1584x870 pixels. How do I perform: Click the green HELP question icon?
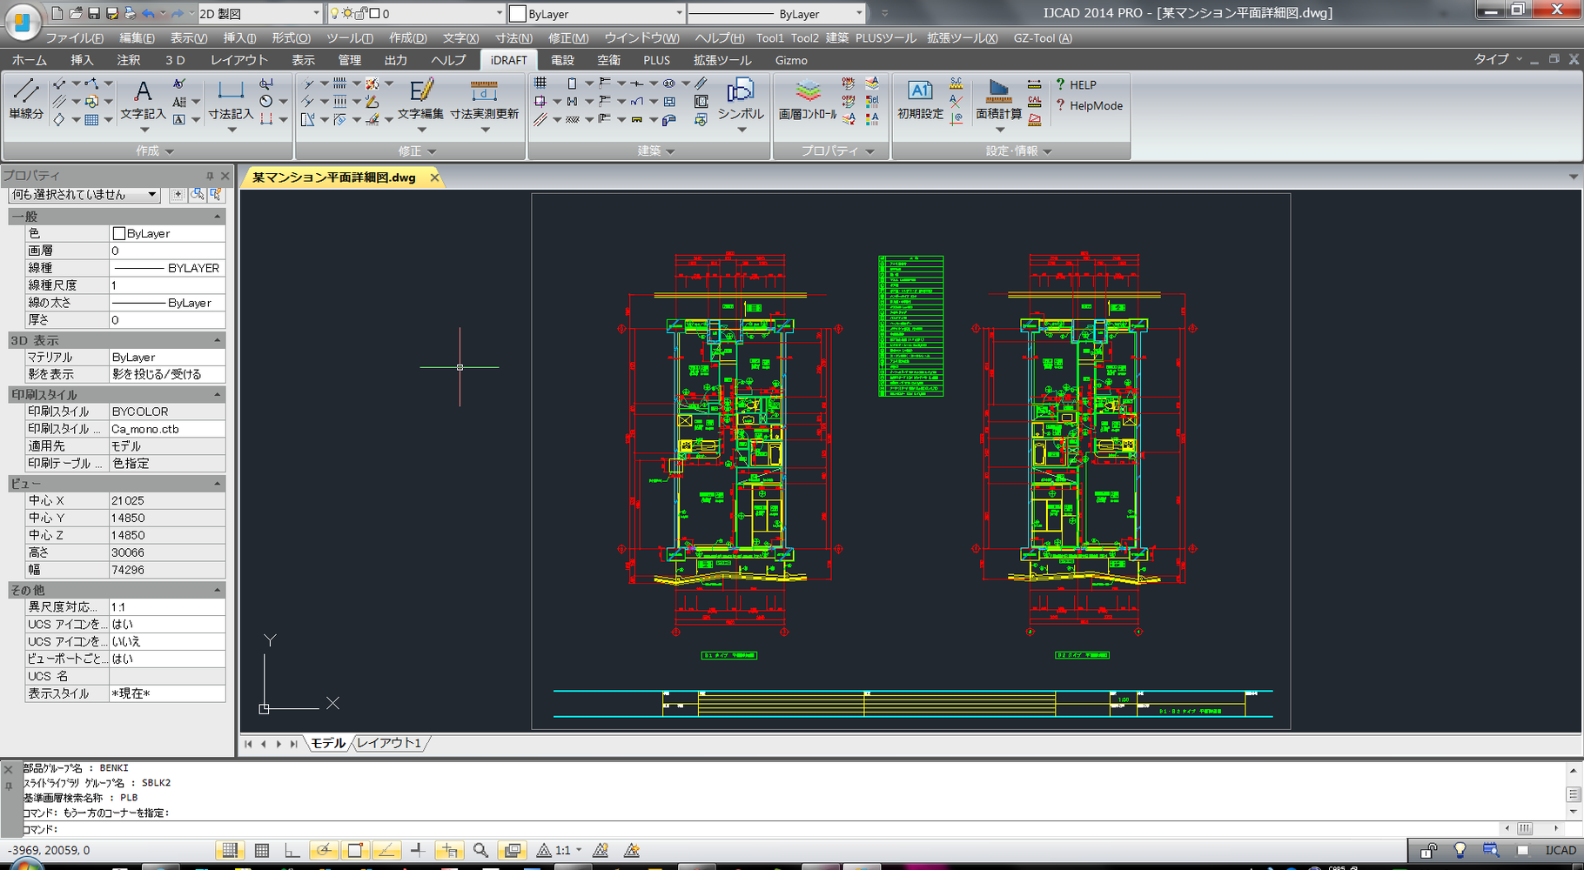(x=1060, y=84)
